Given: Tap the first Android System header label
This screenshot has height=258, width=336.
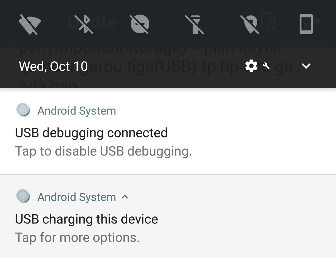Looking at the screenshot, I should pos(77,111).
